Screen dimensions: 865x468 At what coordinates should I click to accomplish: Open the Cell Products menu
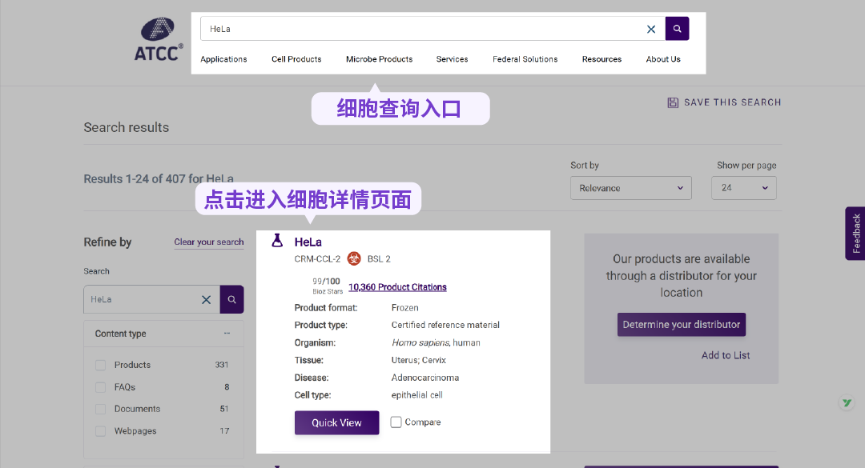(x=296, y=59)
